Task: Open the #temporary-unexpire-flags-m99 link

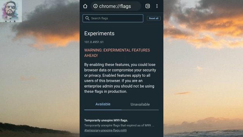Action: (106, 130)
